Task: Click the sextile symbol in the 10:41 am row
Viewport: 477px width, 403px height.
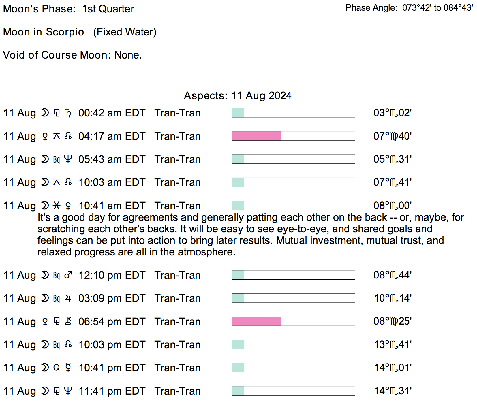Action: [x=57, y=206]
